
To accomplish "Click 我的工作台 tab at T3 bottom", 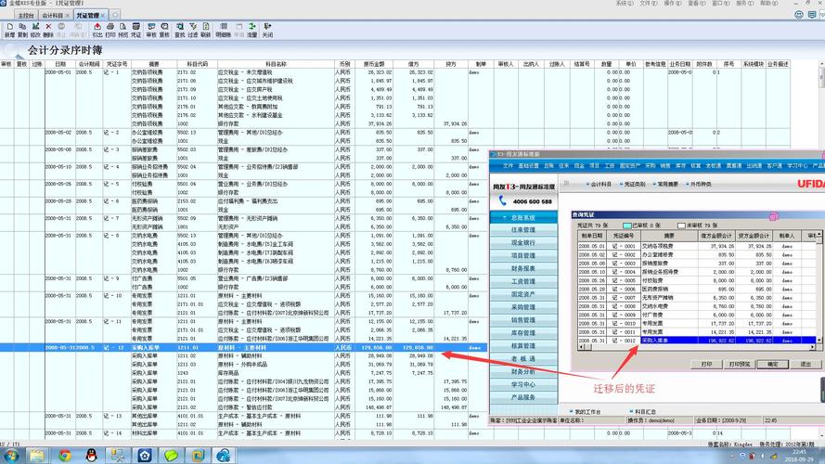I will click(x=585, y=412).
